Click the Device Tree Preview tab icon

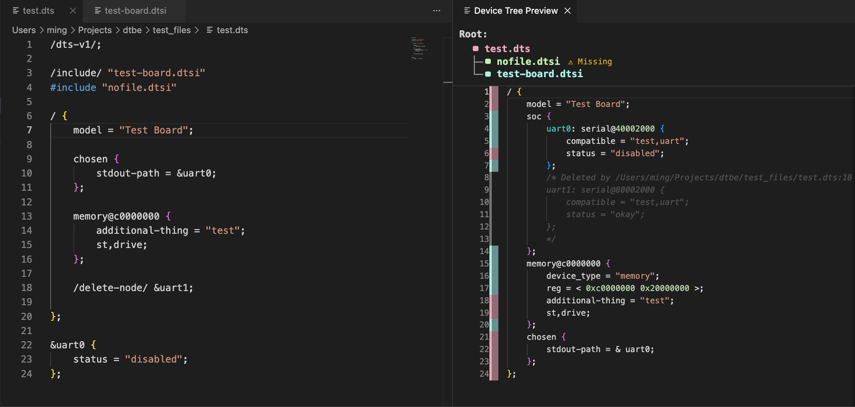pyautogui.click(x=467, y=10)
